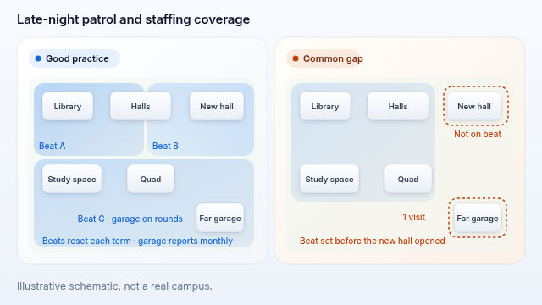Click the 'Late-night patrol and staffing coverage' title
This screenshot has height=305, width=542.
(x=134, y=19)
